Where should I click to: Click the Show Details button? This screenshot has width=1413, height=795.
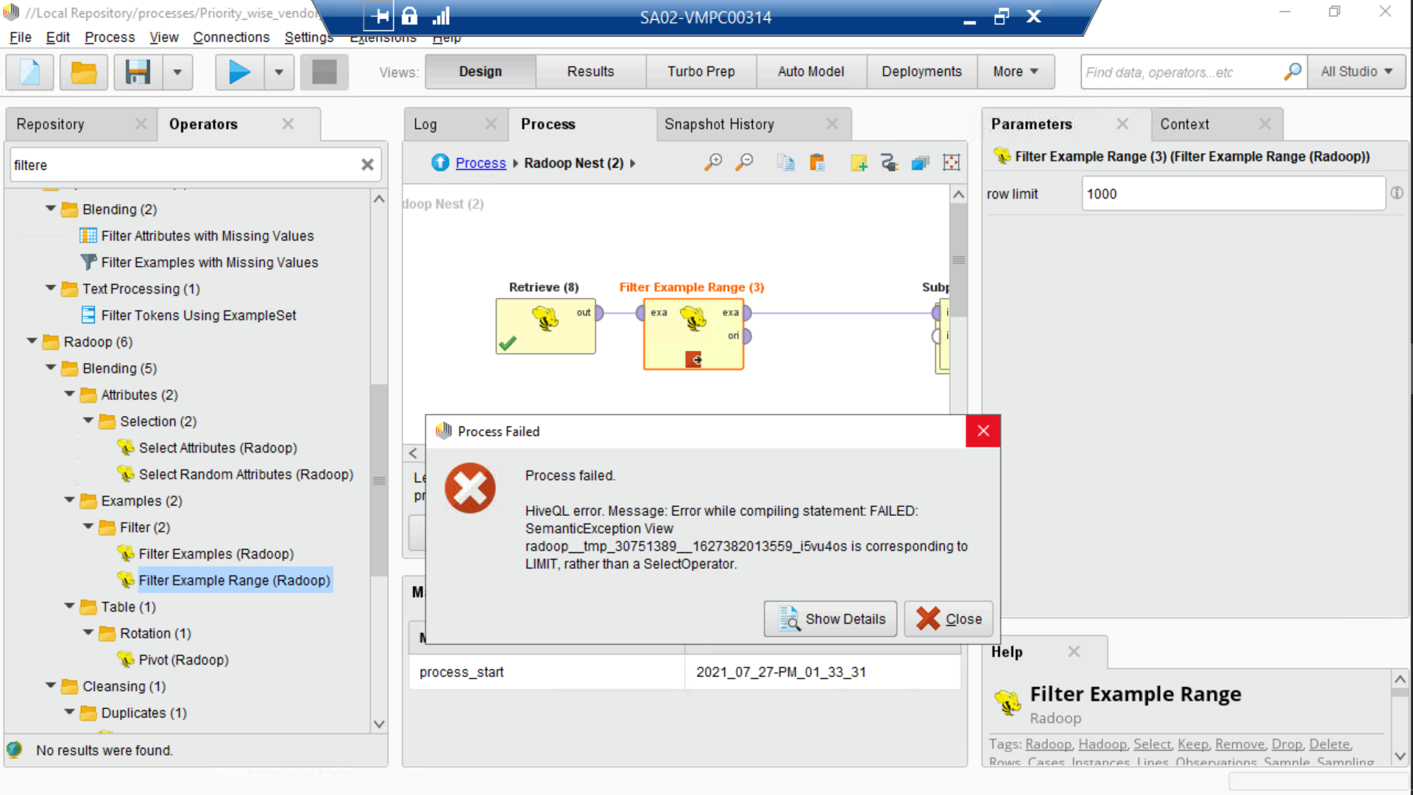pyautogui.click(x=830, y=619)
